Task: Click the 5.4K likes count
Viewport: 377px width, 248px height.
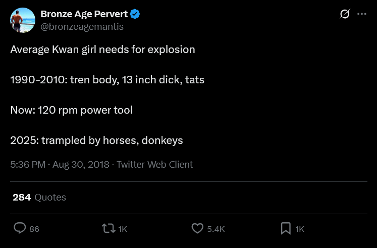Action: click(216, 229)
